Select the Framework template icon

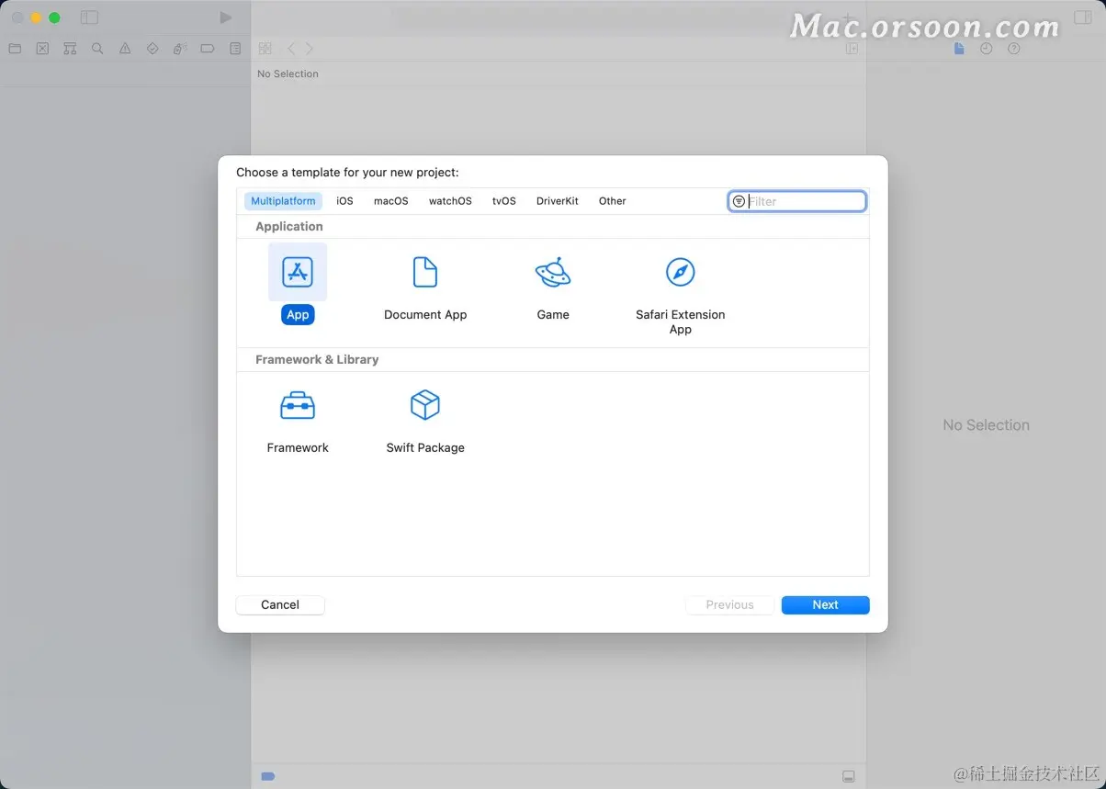pyautogui.click(x=298, y=405)
